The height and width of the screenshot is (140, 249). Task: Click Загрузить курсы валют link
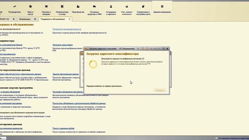pyautogui.click(x=63, y=45)
